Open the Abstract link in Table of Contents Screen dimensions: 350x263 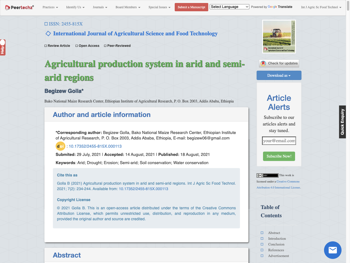tap(274, 233)
